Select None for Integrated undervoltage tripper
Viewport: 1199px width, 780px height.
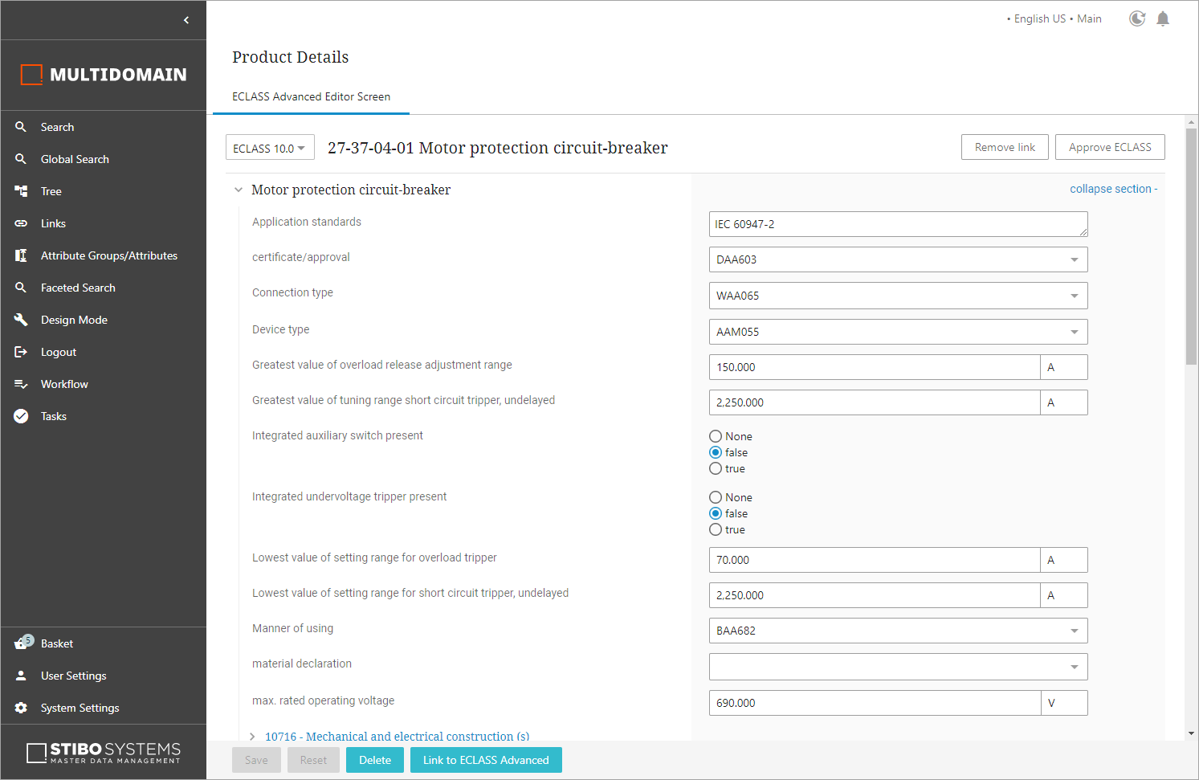tap(716, 497)
